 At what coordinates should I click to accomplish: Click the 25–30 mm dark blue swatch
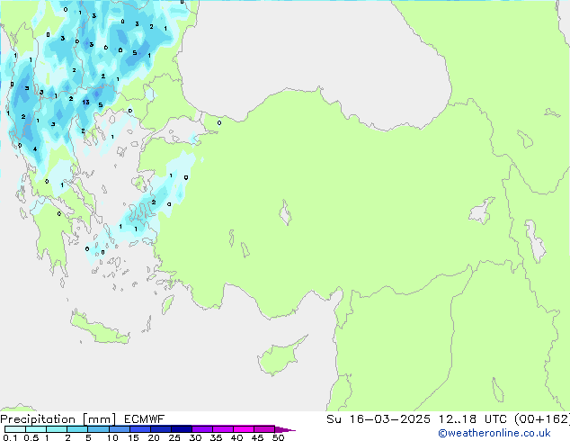pos(181,429)
